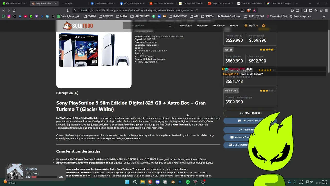Open browser extensions puzzle icon

point(292,10)
